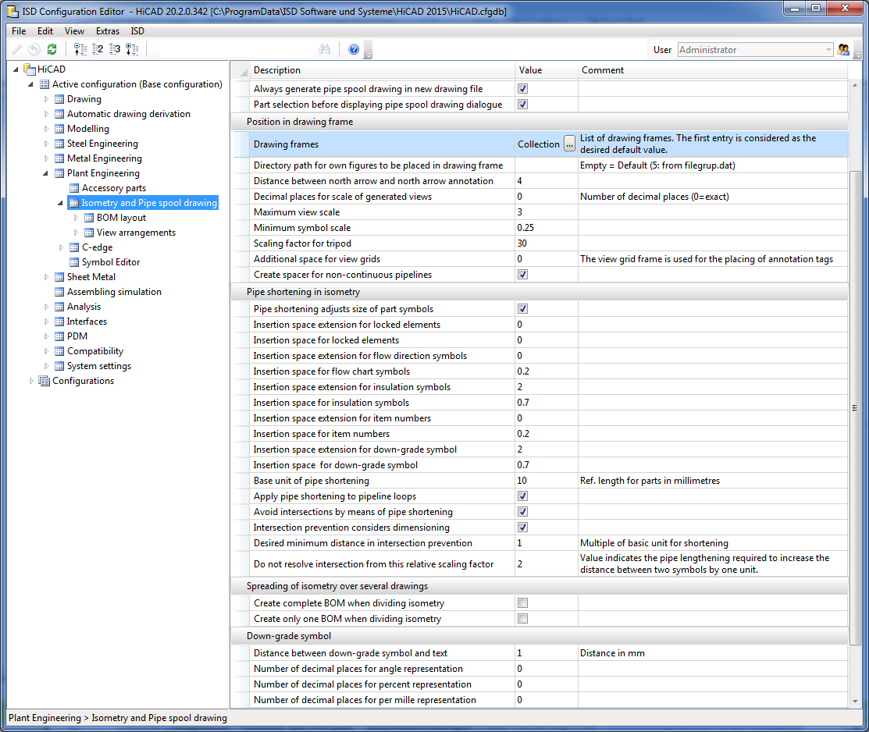Click the expand to level 2 icon
The height and width of the screenshot is (732, 869).
coord(98,49)
